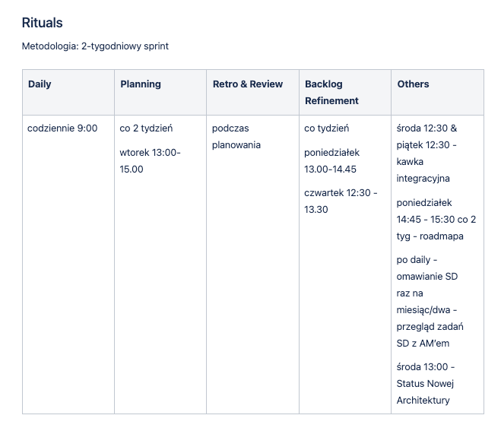Image resolution: width=501 pixels, height=431 pixels.
Task: Click the kawka integracyjna text
Action: [x=423, y=170]
